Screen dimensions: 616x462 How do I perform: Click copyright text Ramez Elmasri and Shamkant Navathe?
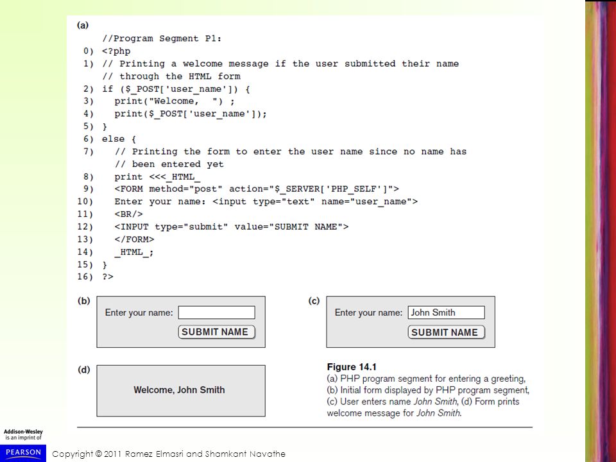169,454
